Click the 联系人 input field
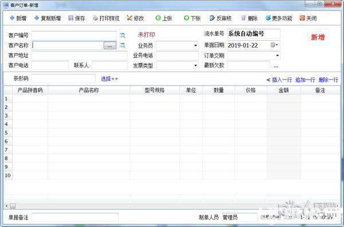The image size is (344, 227). (x=110, y=65)
